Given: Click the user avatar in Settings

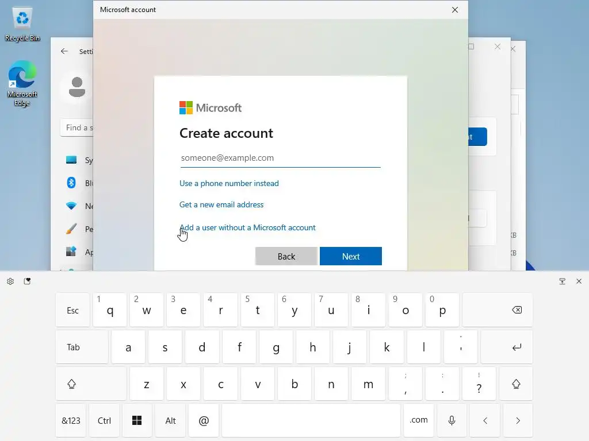Looking at the screenshot, I should (77, 87).
